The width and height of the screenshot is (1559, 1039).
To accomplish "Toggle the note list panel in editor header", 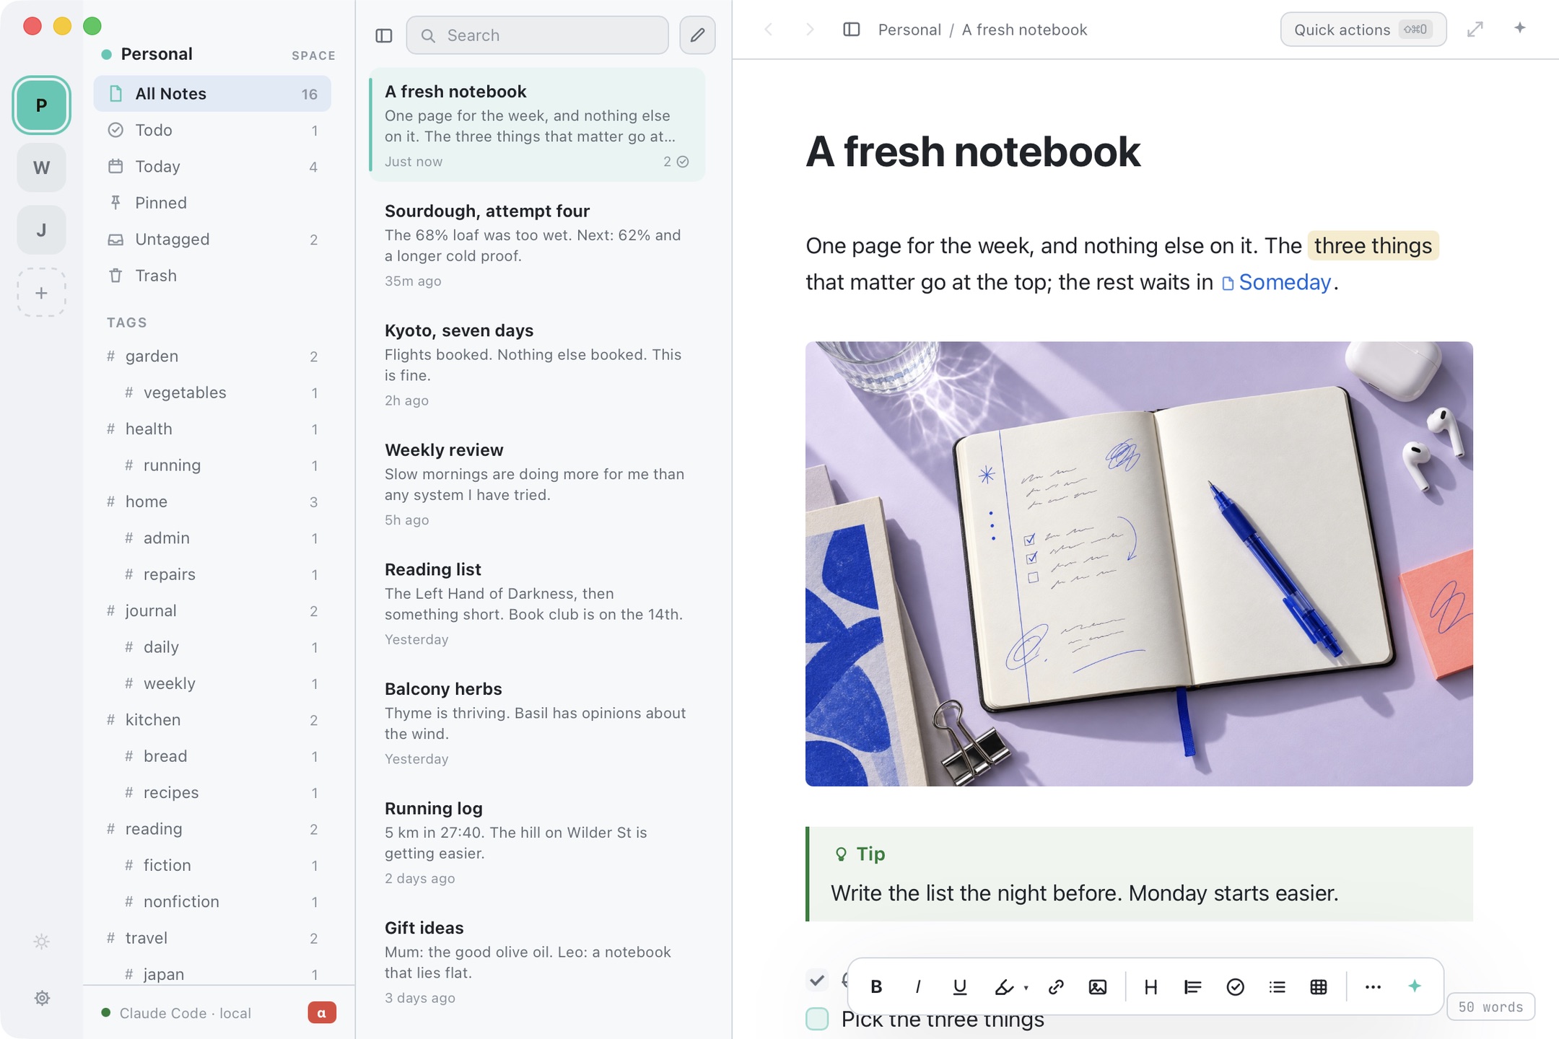I will pos(852,30).
